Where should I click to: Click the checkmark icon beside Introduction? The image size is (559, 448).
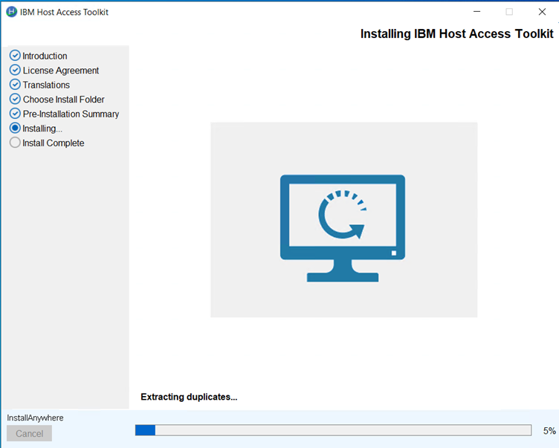coord(15,56)
